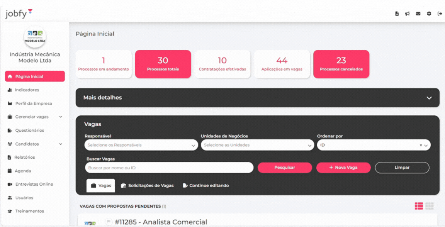Expand the Mais detalhes panel
The height and width of the screenshot is (227, 445).
429,98
